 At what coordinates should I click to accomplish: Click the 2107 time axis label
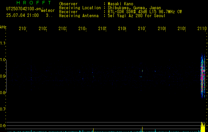(x=142, y=29)
